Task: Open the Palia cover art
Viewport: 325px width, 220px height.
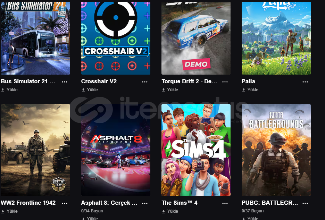Action: 276,38
